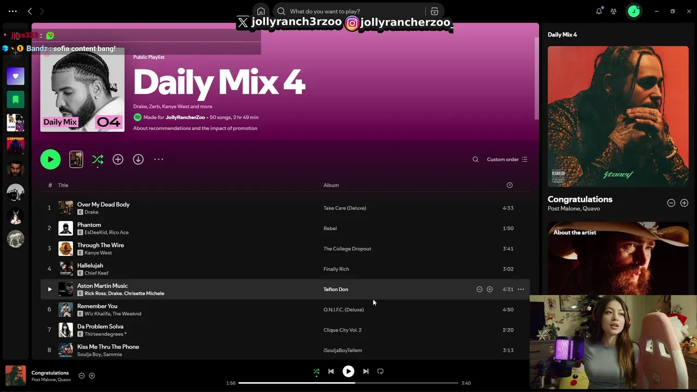The image size is (697, 392).
Task: Go forward with the right arrow
Action: 42,11
